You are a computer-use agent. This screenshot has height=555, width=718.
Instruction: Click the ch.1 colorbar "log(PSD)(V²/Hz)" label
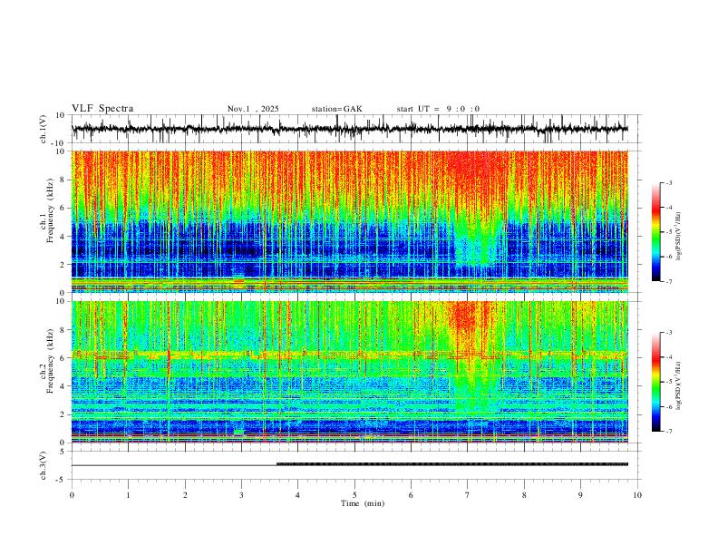pyautogui.click(x=678, y=236)
